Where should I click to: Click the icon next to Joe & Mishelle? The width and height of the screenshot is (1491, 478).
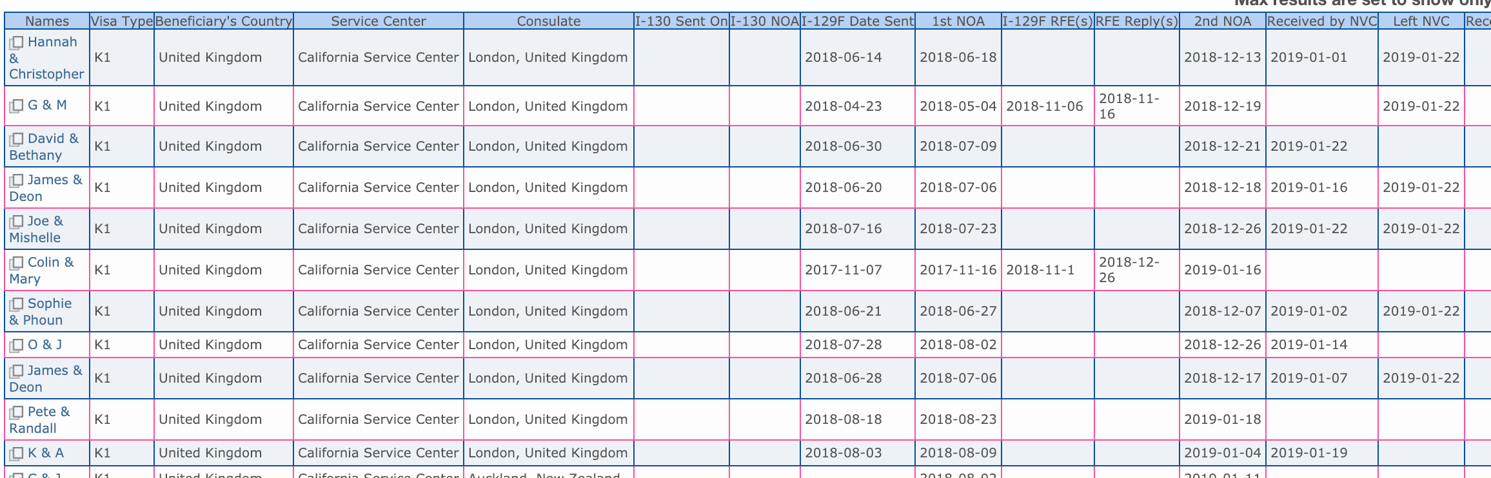[16, 222]
